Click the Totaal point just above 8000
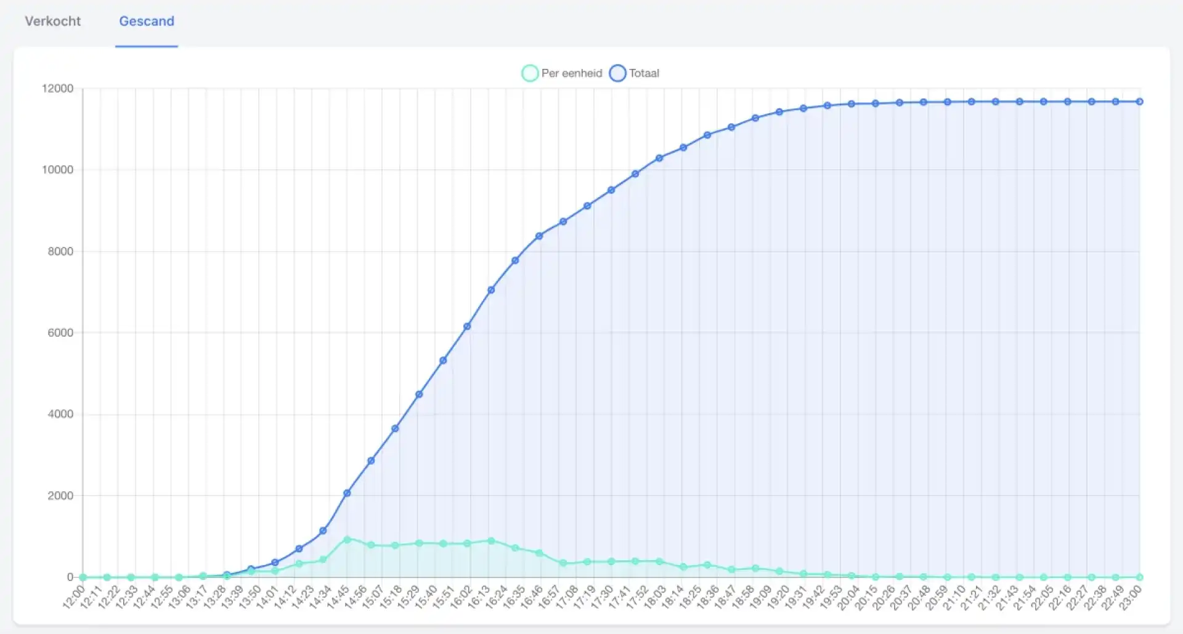The width and height of the screenshot is (1183, 634). pos(539,236)
